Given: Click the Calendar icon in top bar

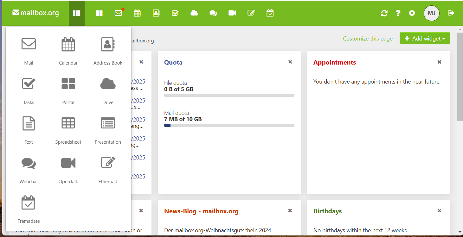Looking at the screenshot, I should [137, 13].
